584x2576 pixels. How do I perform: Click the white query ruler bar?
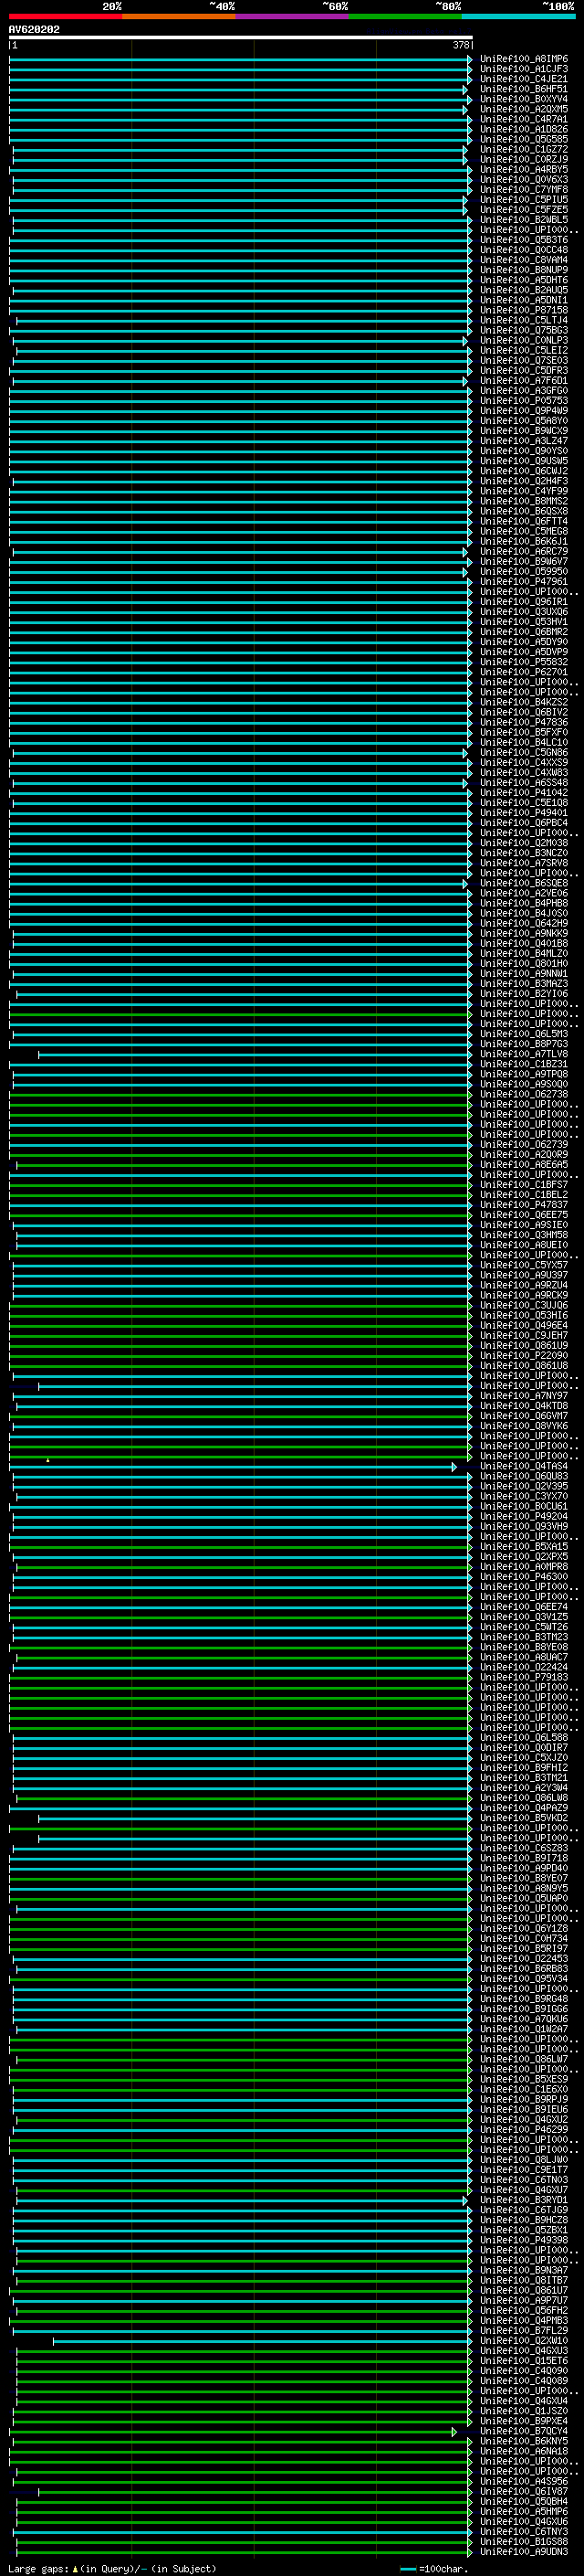(x=240, y=38)
